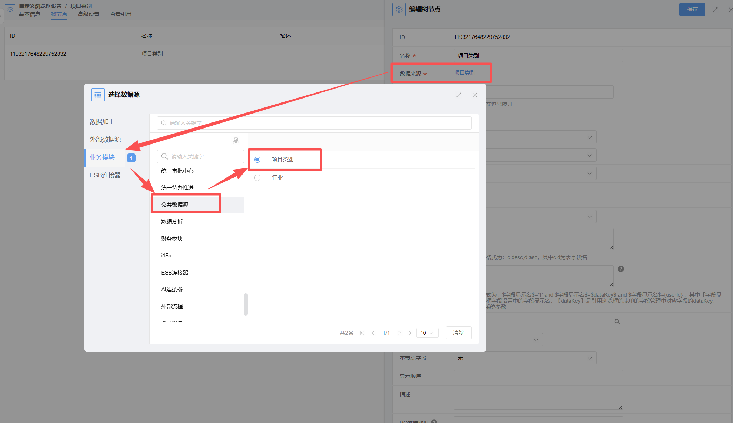This screenshot has height=423, width=733.
Task: Click the 清除 button
Action: [458, 333]
